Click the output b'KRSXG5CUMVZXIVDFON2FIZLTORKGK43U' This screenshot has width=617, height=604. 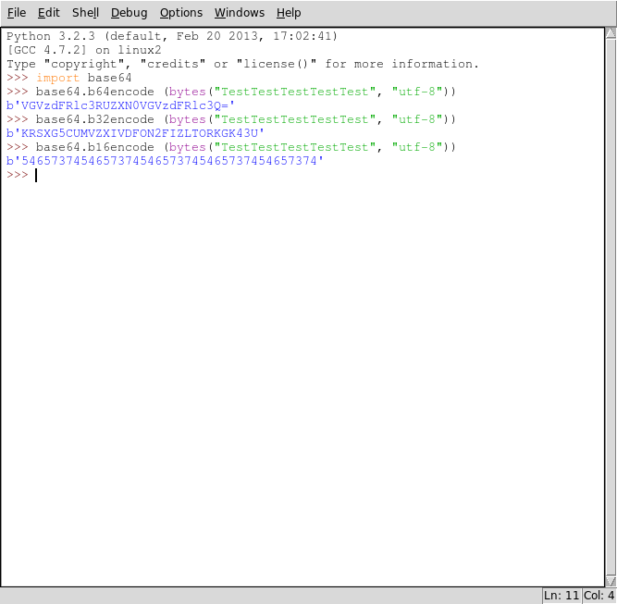135,133
